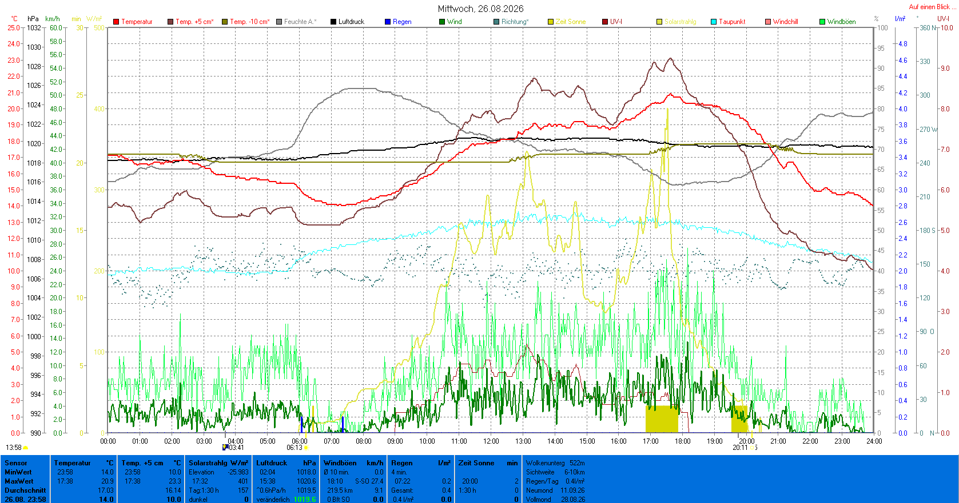
Task: Click the 'km/h' axis unit label
Action: tap(53, 19)
